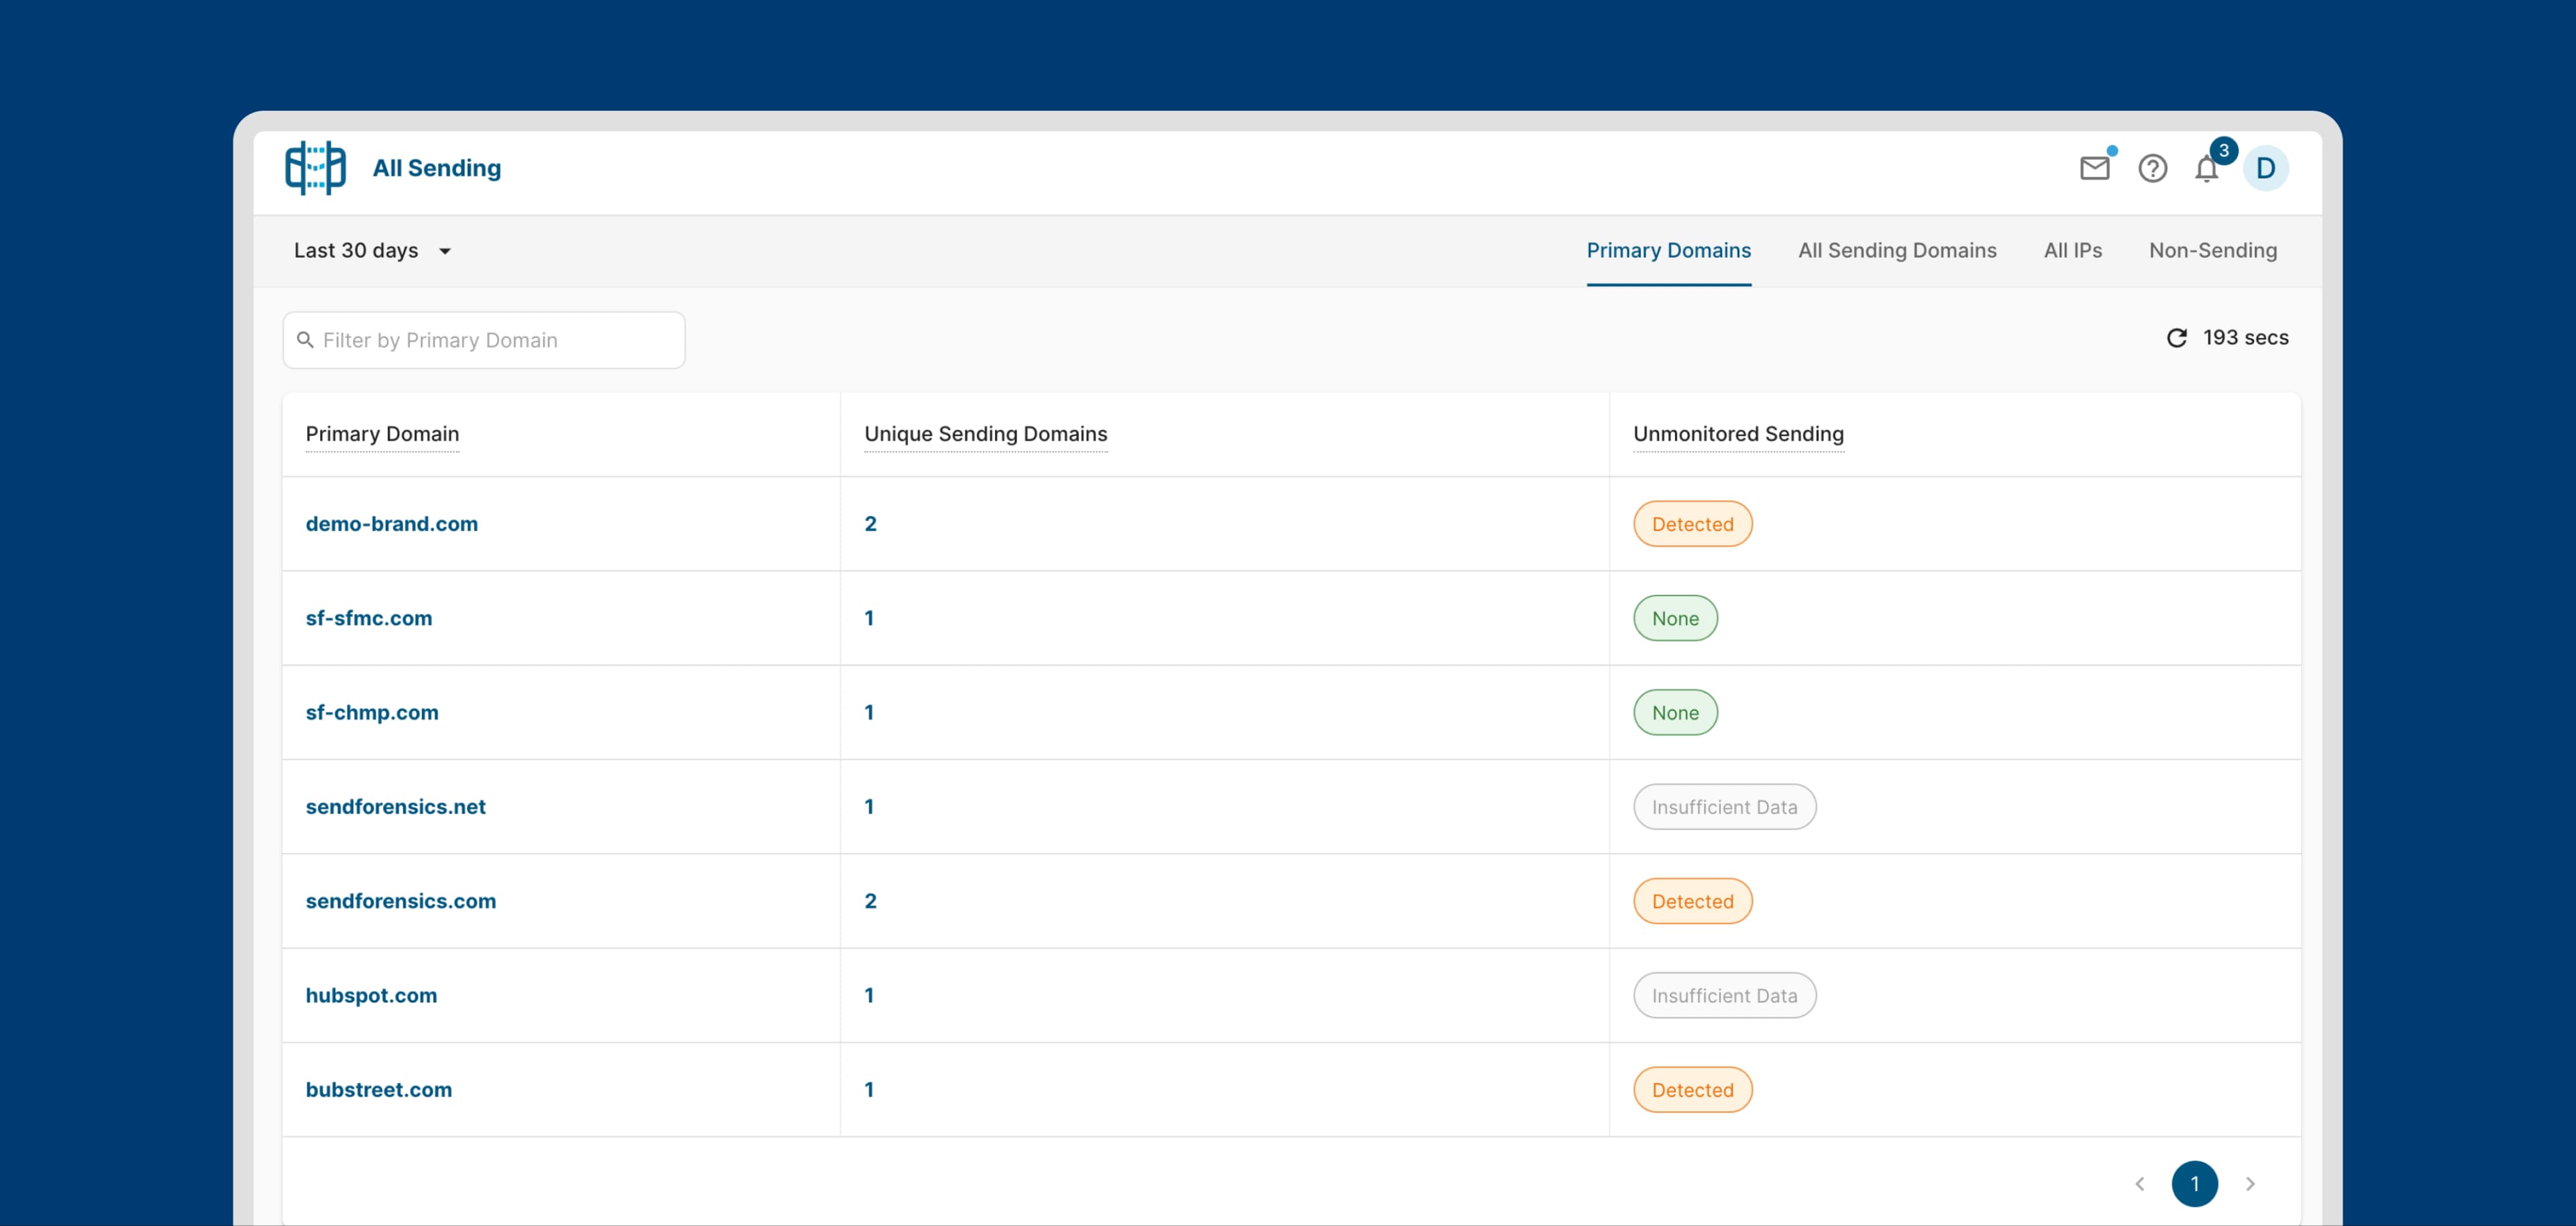Screen dimensions: 2576x1226
Task: Open the help question mark icon
Action: [2152, 168]
